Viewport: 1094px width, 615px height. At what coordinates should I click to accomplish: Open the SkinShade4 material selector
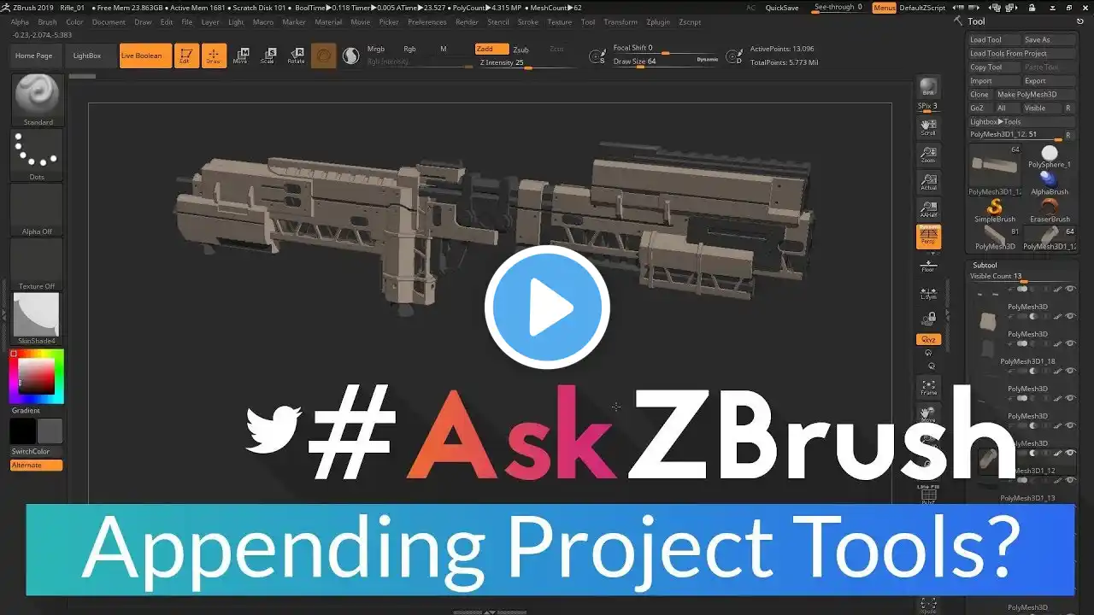(37, 319)
